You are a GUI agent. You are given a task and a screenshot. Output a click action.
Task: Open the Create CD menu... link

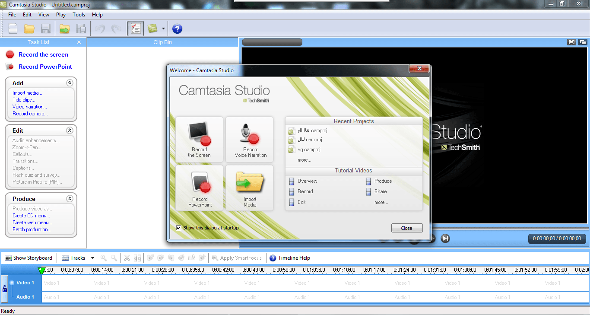[x=31, y=216]
